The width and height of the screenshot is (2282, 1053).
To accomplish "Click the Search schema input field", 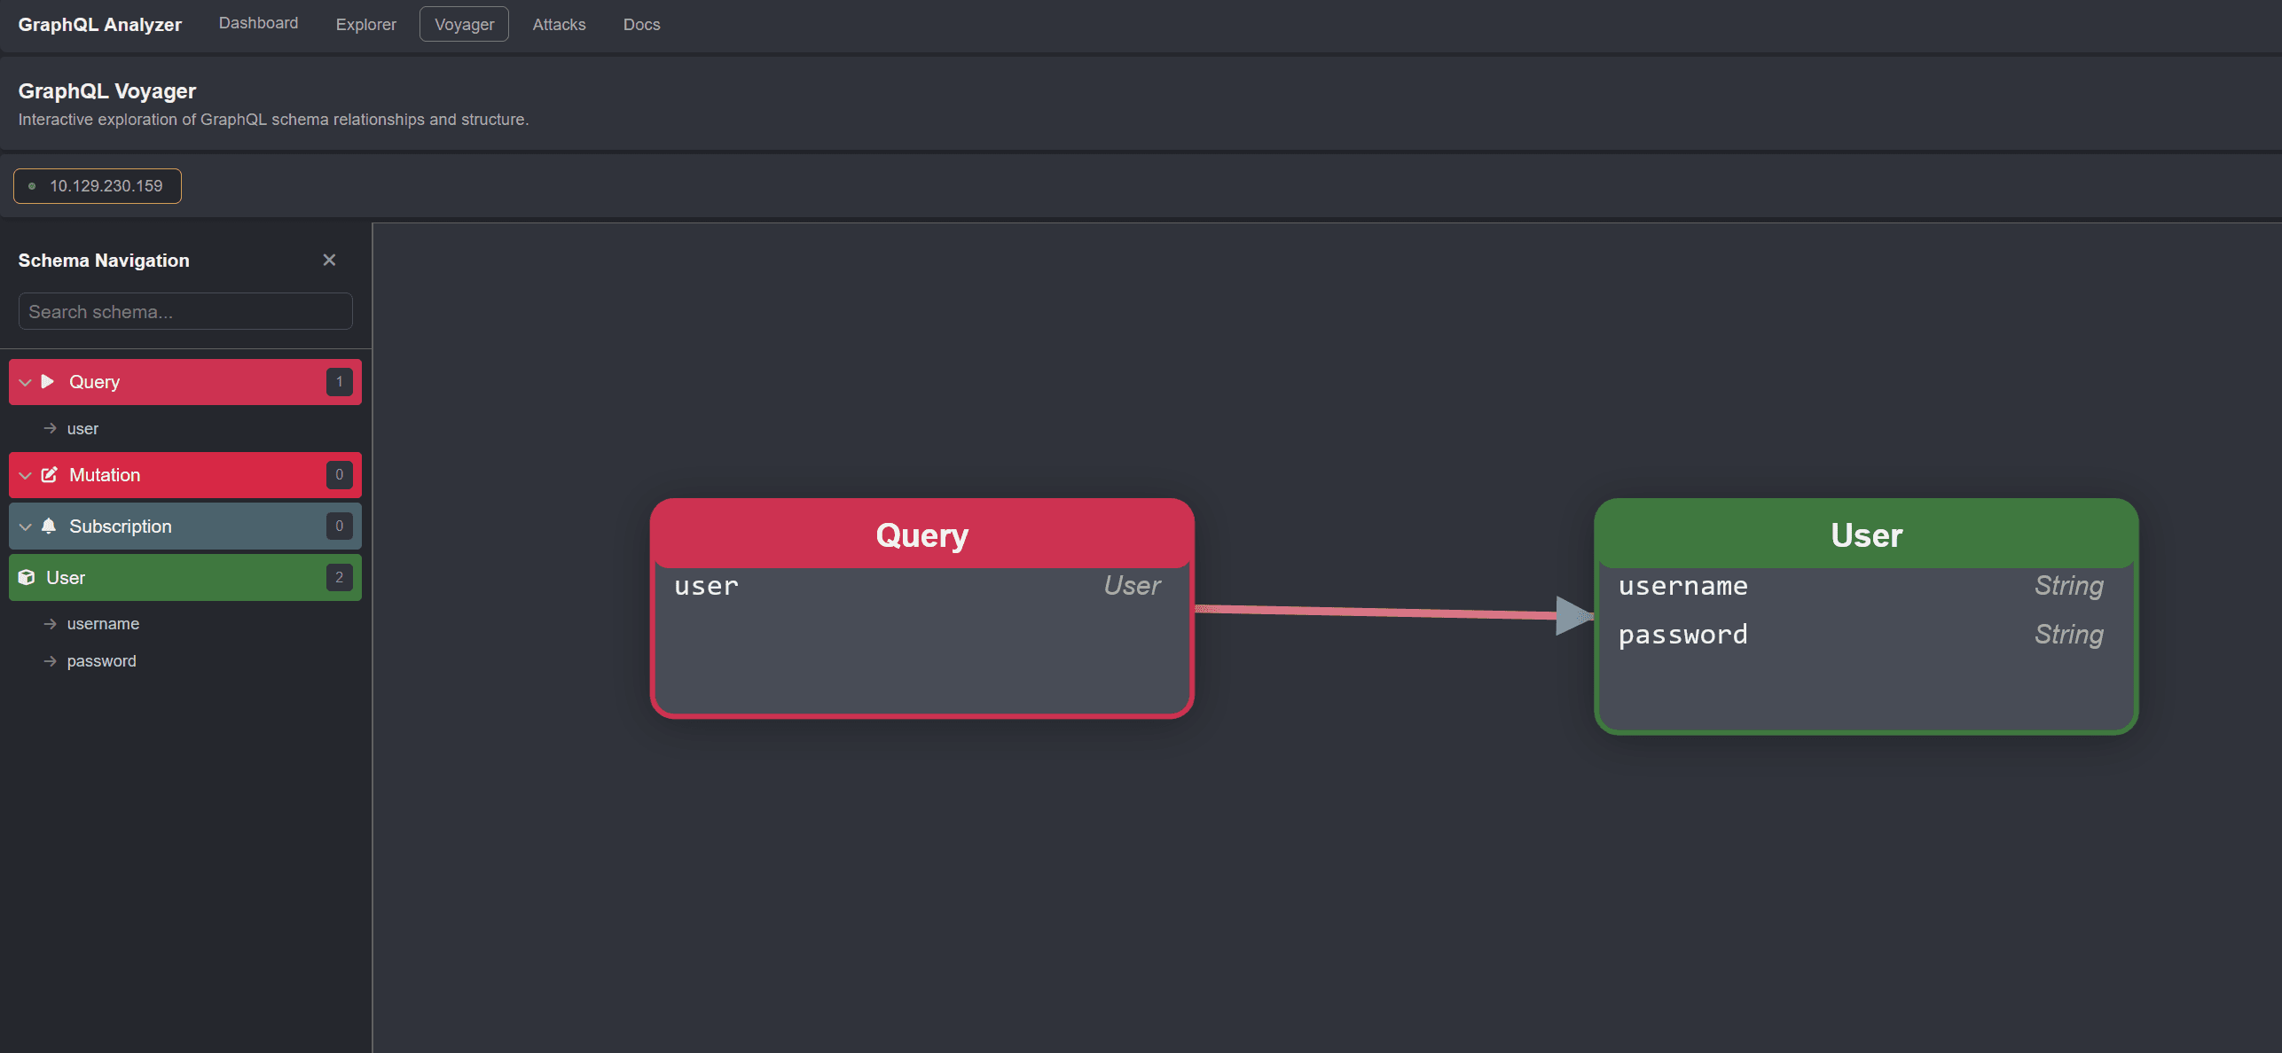I will coord(184,311).
